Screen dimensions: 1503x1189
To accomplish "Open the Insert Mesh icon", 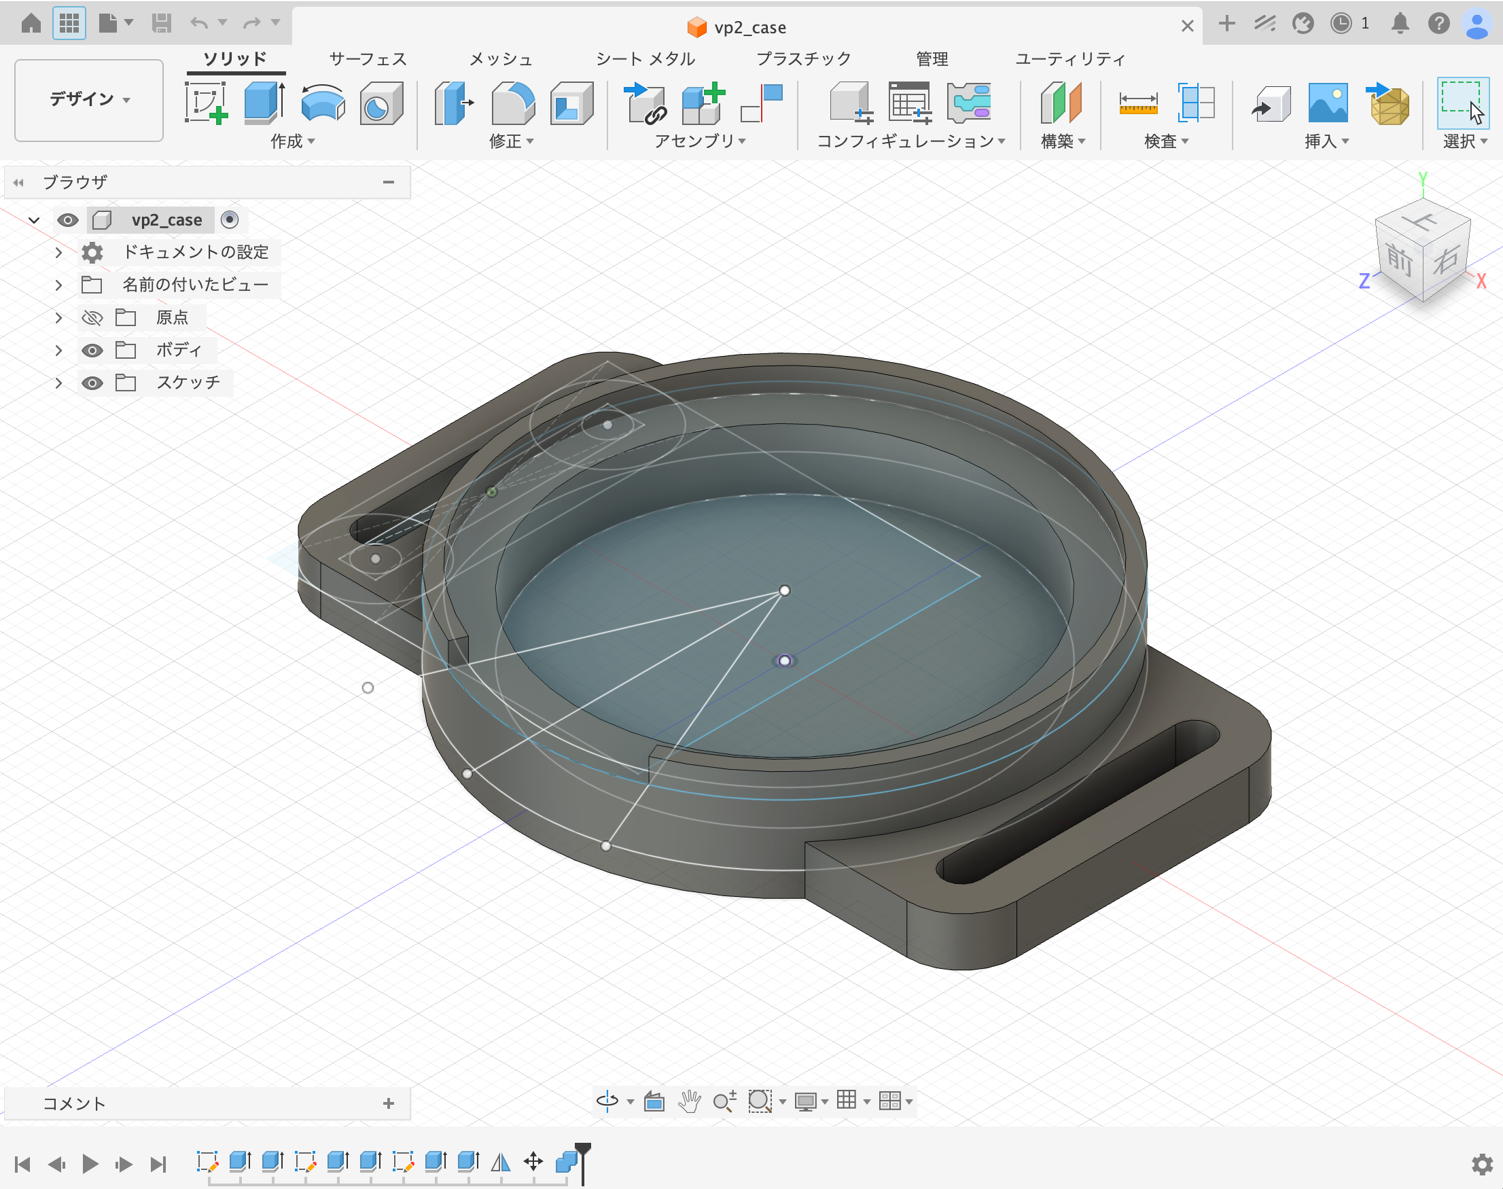I will (x=1390, y=103).
